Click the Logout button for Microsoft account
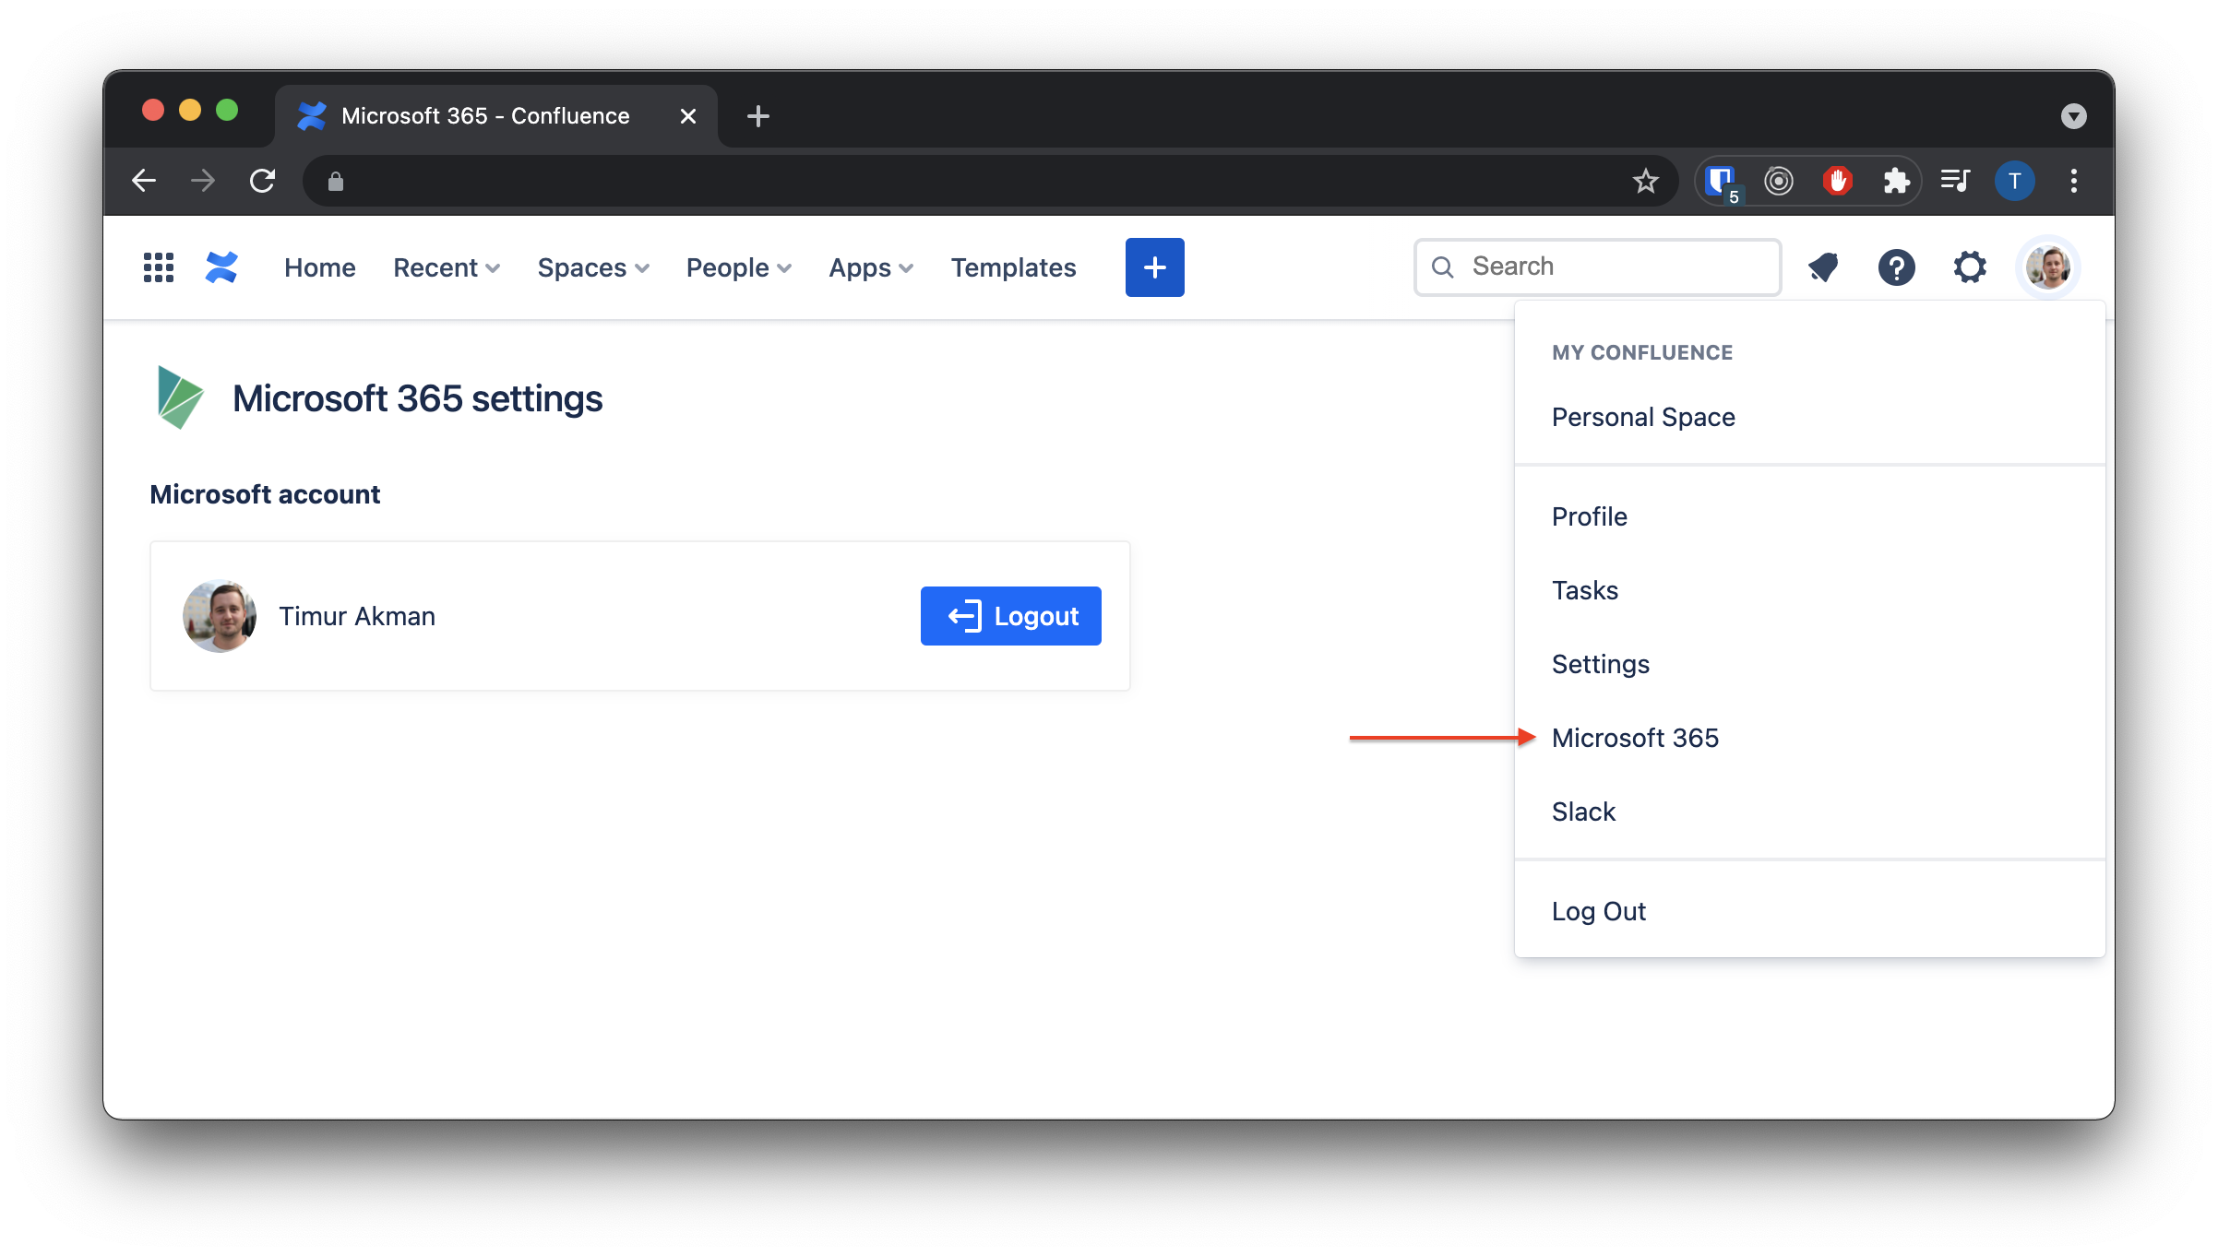The height and width of the screenshot is (1256, 2218). click(x=1010, y=616)
